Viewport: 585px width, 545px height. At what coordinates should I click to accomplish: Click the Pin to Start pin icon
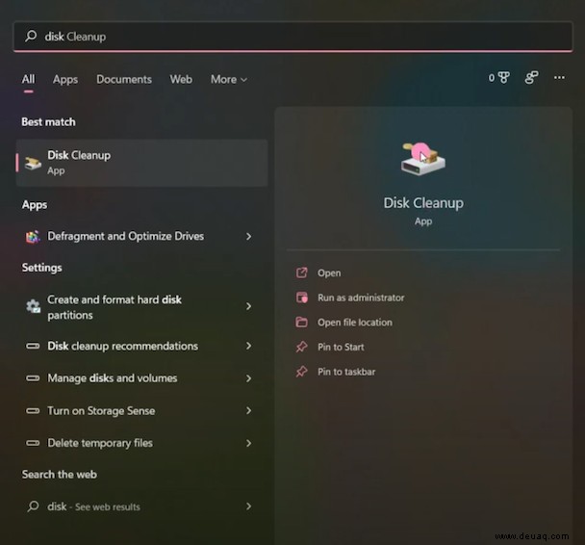pyautogui.click(x=301, y=347)
